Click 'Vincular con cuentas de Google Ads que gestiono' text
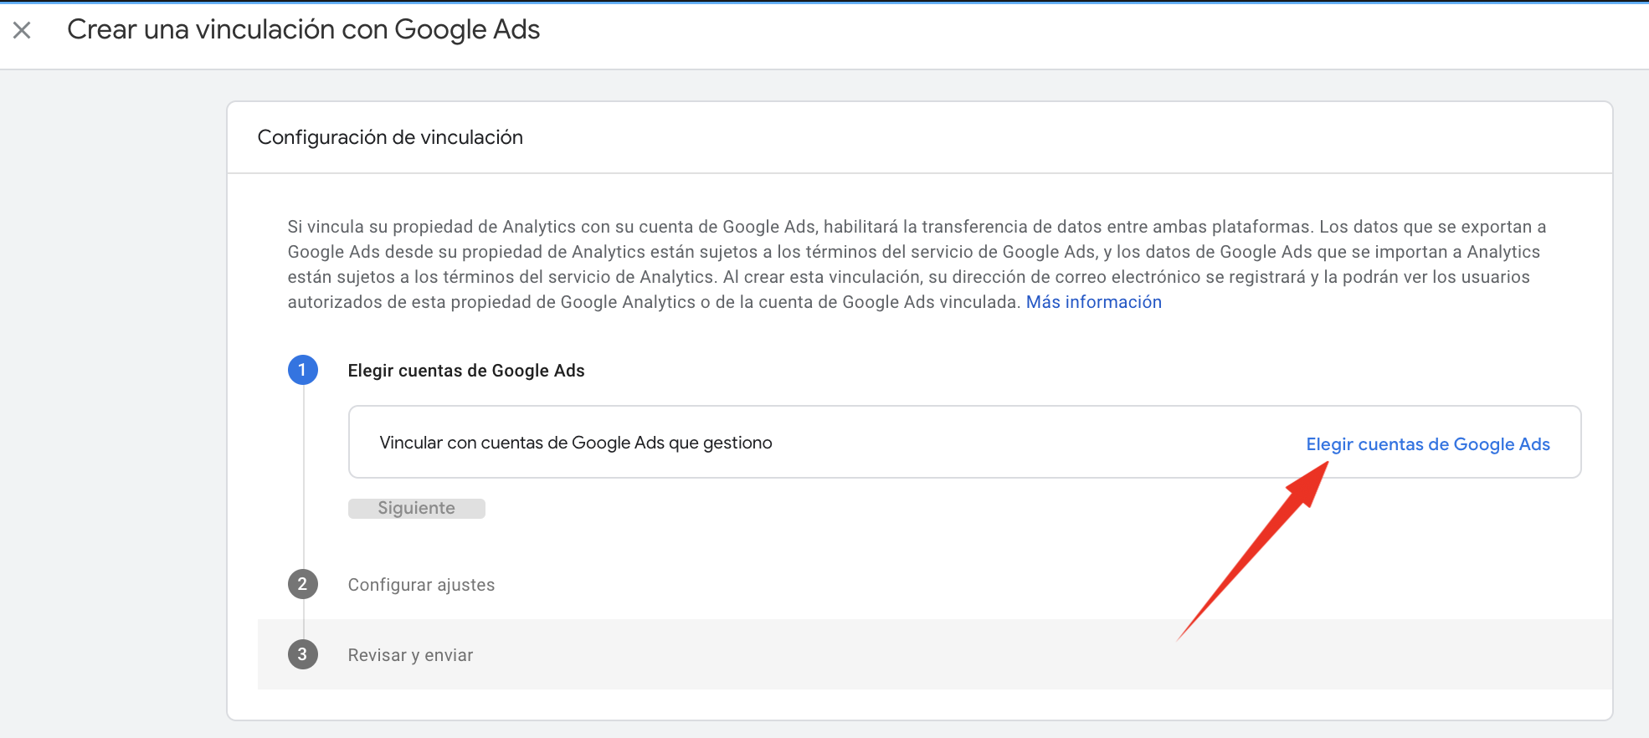This screenshot has height=738, width=1649. click(x=576, y=443)
